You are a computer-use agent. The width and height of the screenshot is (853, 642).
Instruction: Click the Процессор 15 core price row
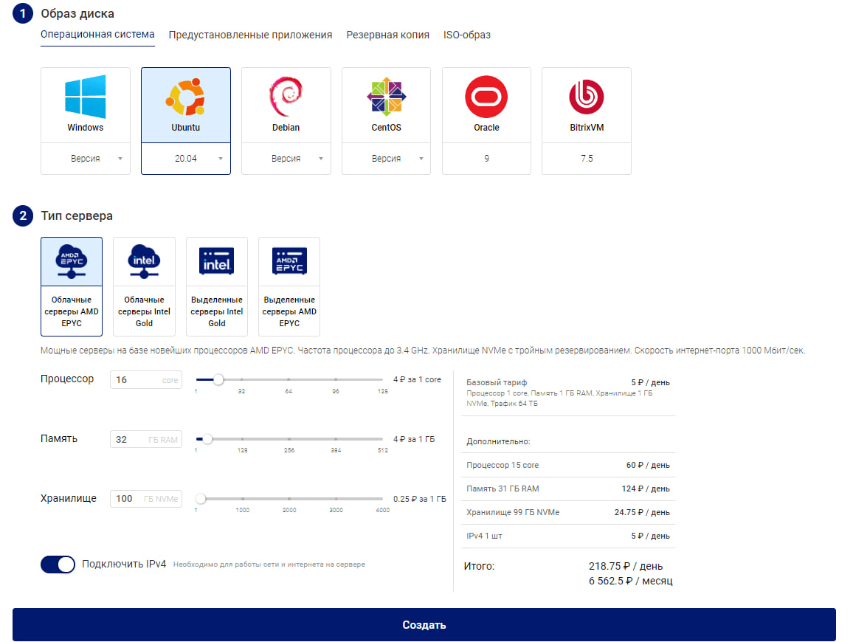tap(568, 465)
